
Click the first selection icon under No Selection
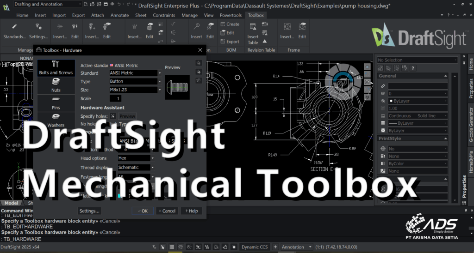[381, 68]
